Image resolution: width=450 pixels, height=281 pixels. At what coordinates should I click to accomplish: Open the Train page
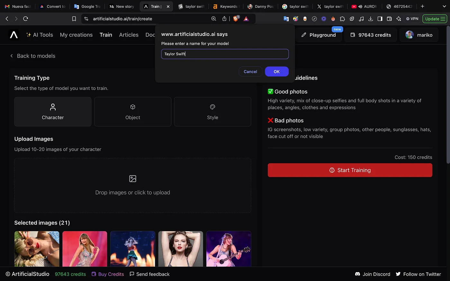[106, 35]
